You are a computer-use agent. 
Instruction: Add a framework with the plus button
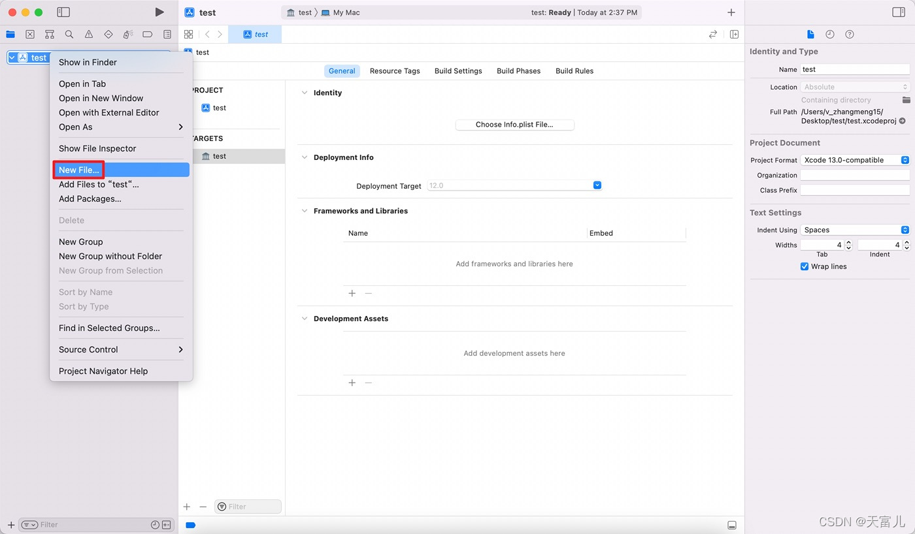tap(352, 293)
